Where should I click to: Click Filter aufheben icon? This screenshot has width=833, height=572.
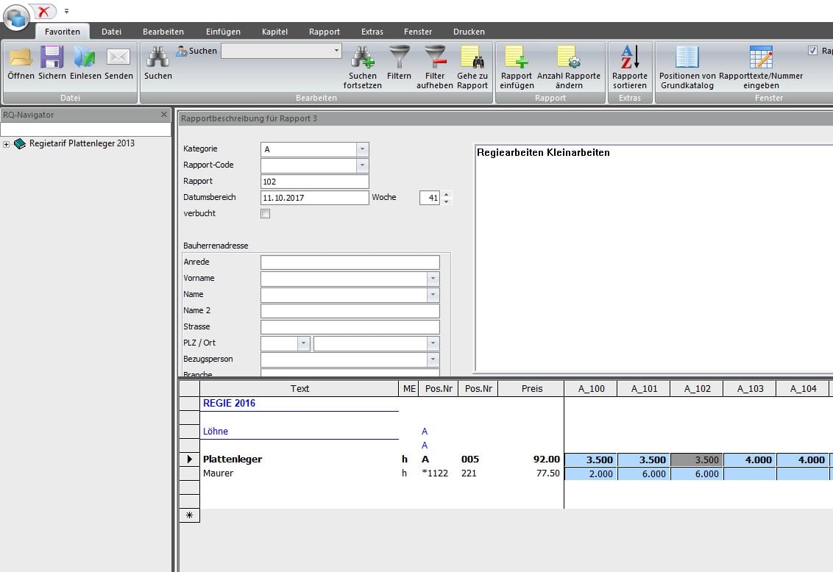[435, 57]
